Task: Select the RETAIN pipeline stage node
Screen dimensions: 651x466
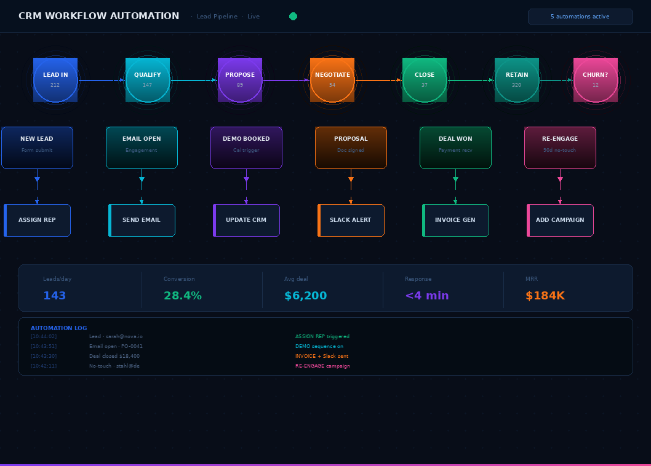Action: pyautogui.click(x=517, y=80)
